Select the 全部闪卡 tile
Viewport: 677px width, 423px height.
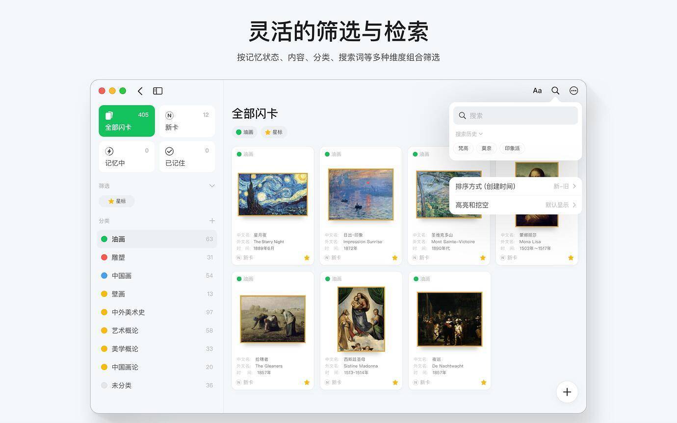click(127, 121)
